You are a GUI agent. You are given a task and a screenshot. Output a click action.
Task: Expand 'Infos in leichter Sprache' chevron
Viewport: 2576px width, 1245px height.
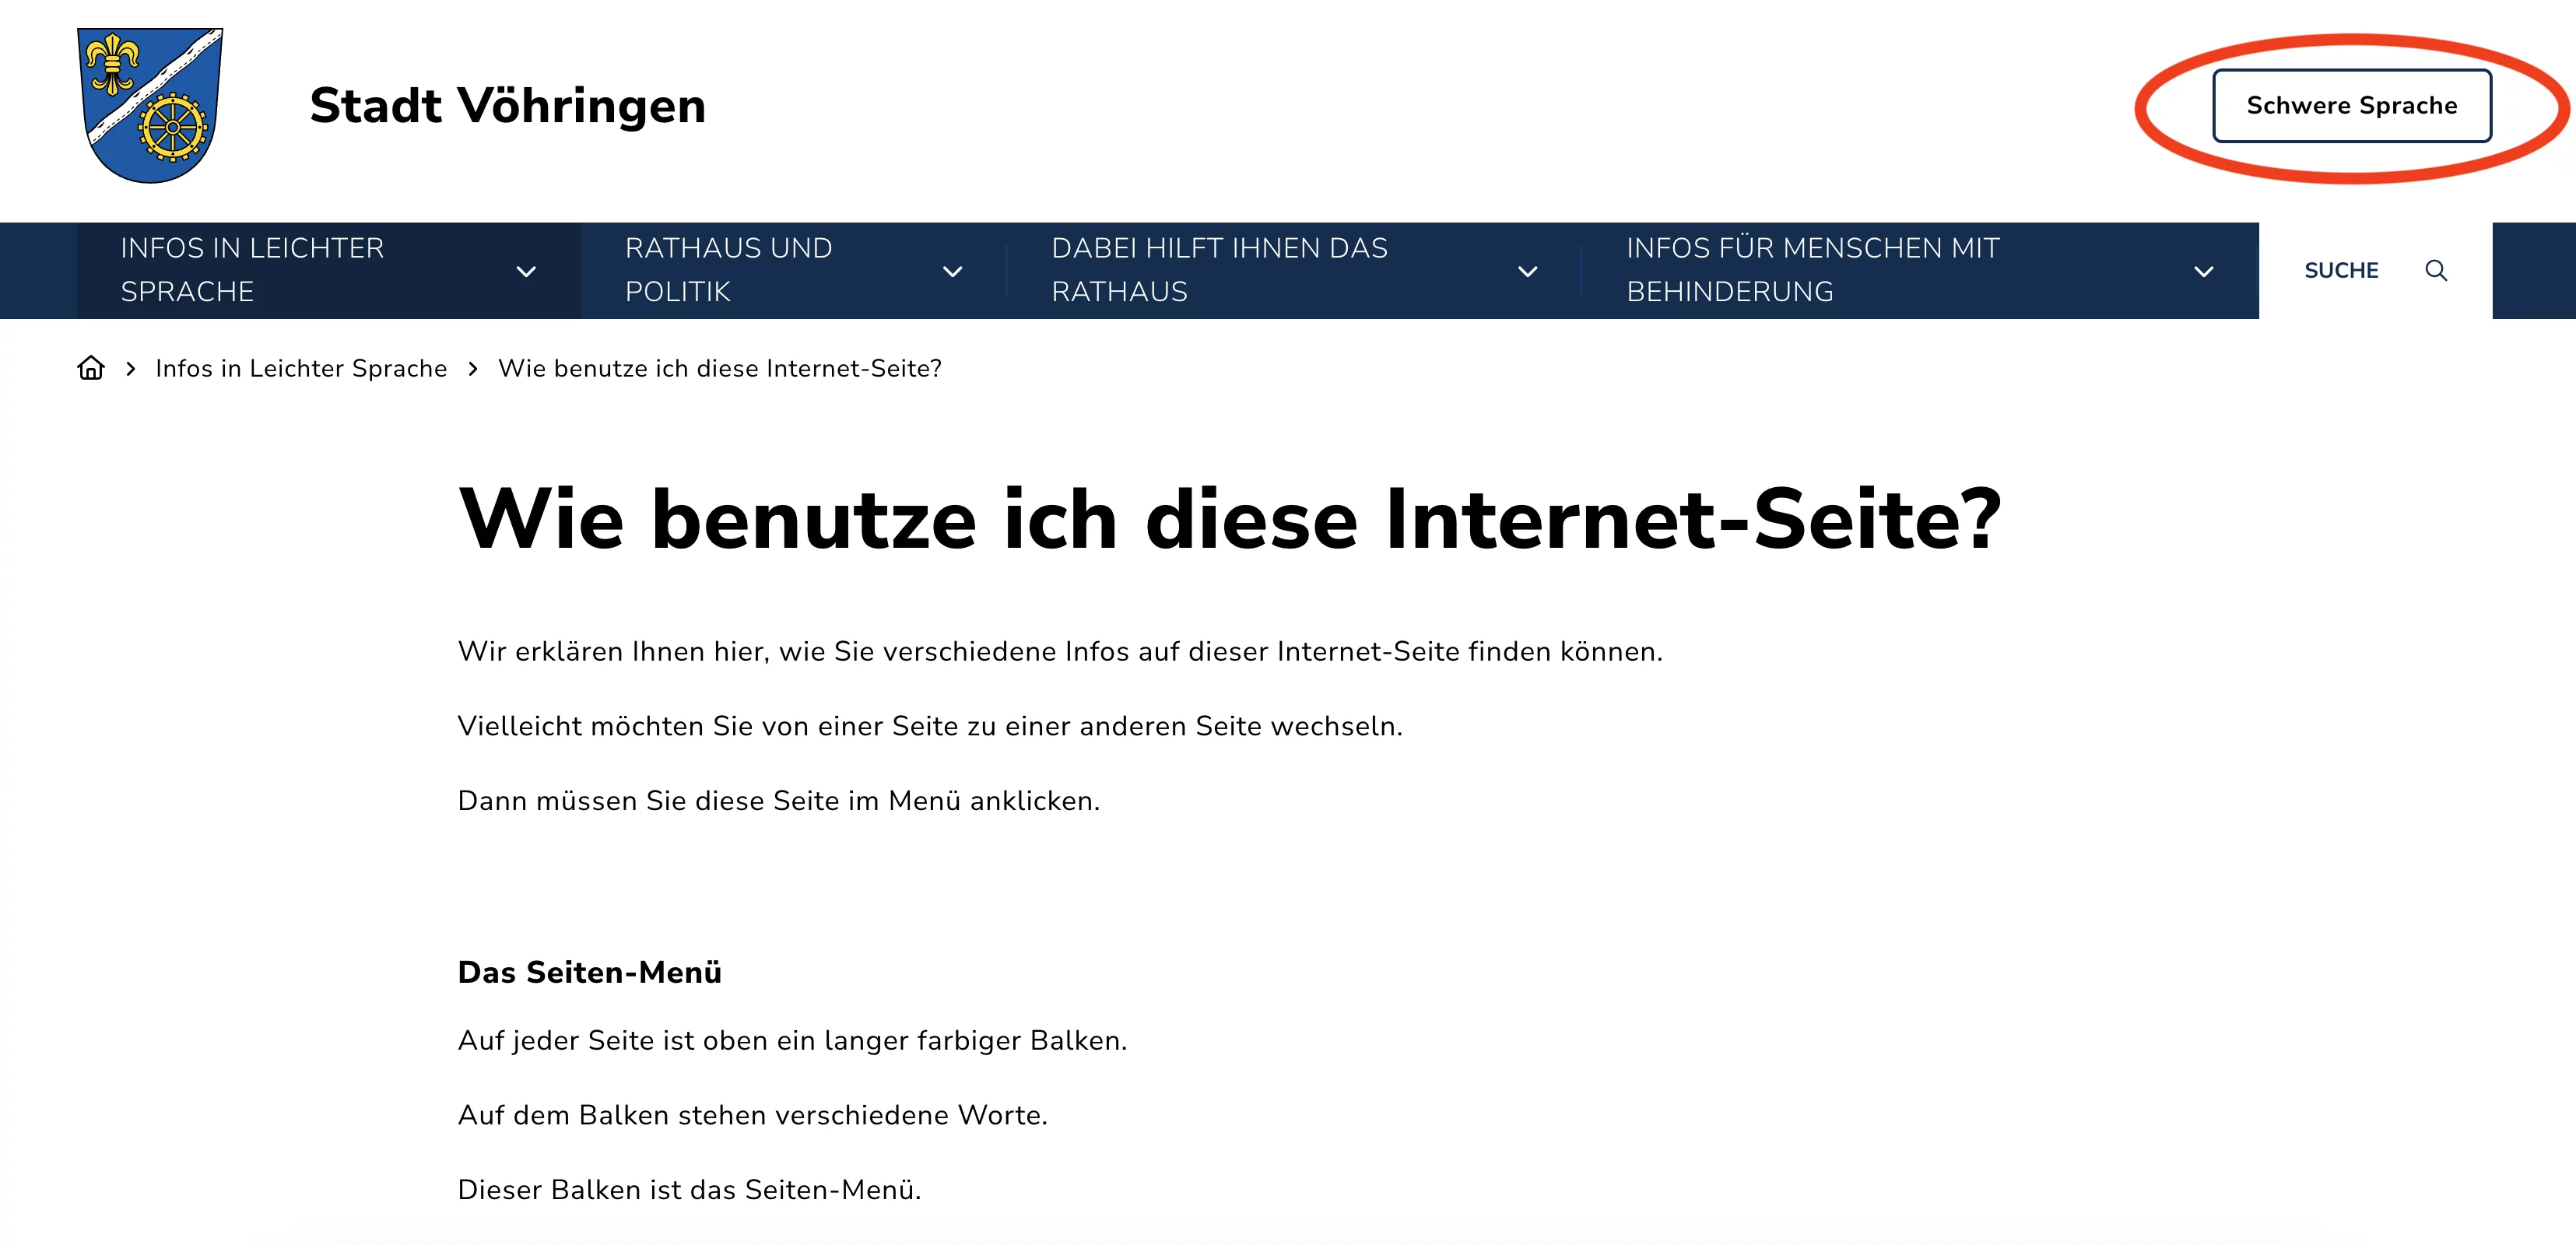tap(526, 271)
